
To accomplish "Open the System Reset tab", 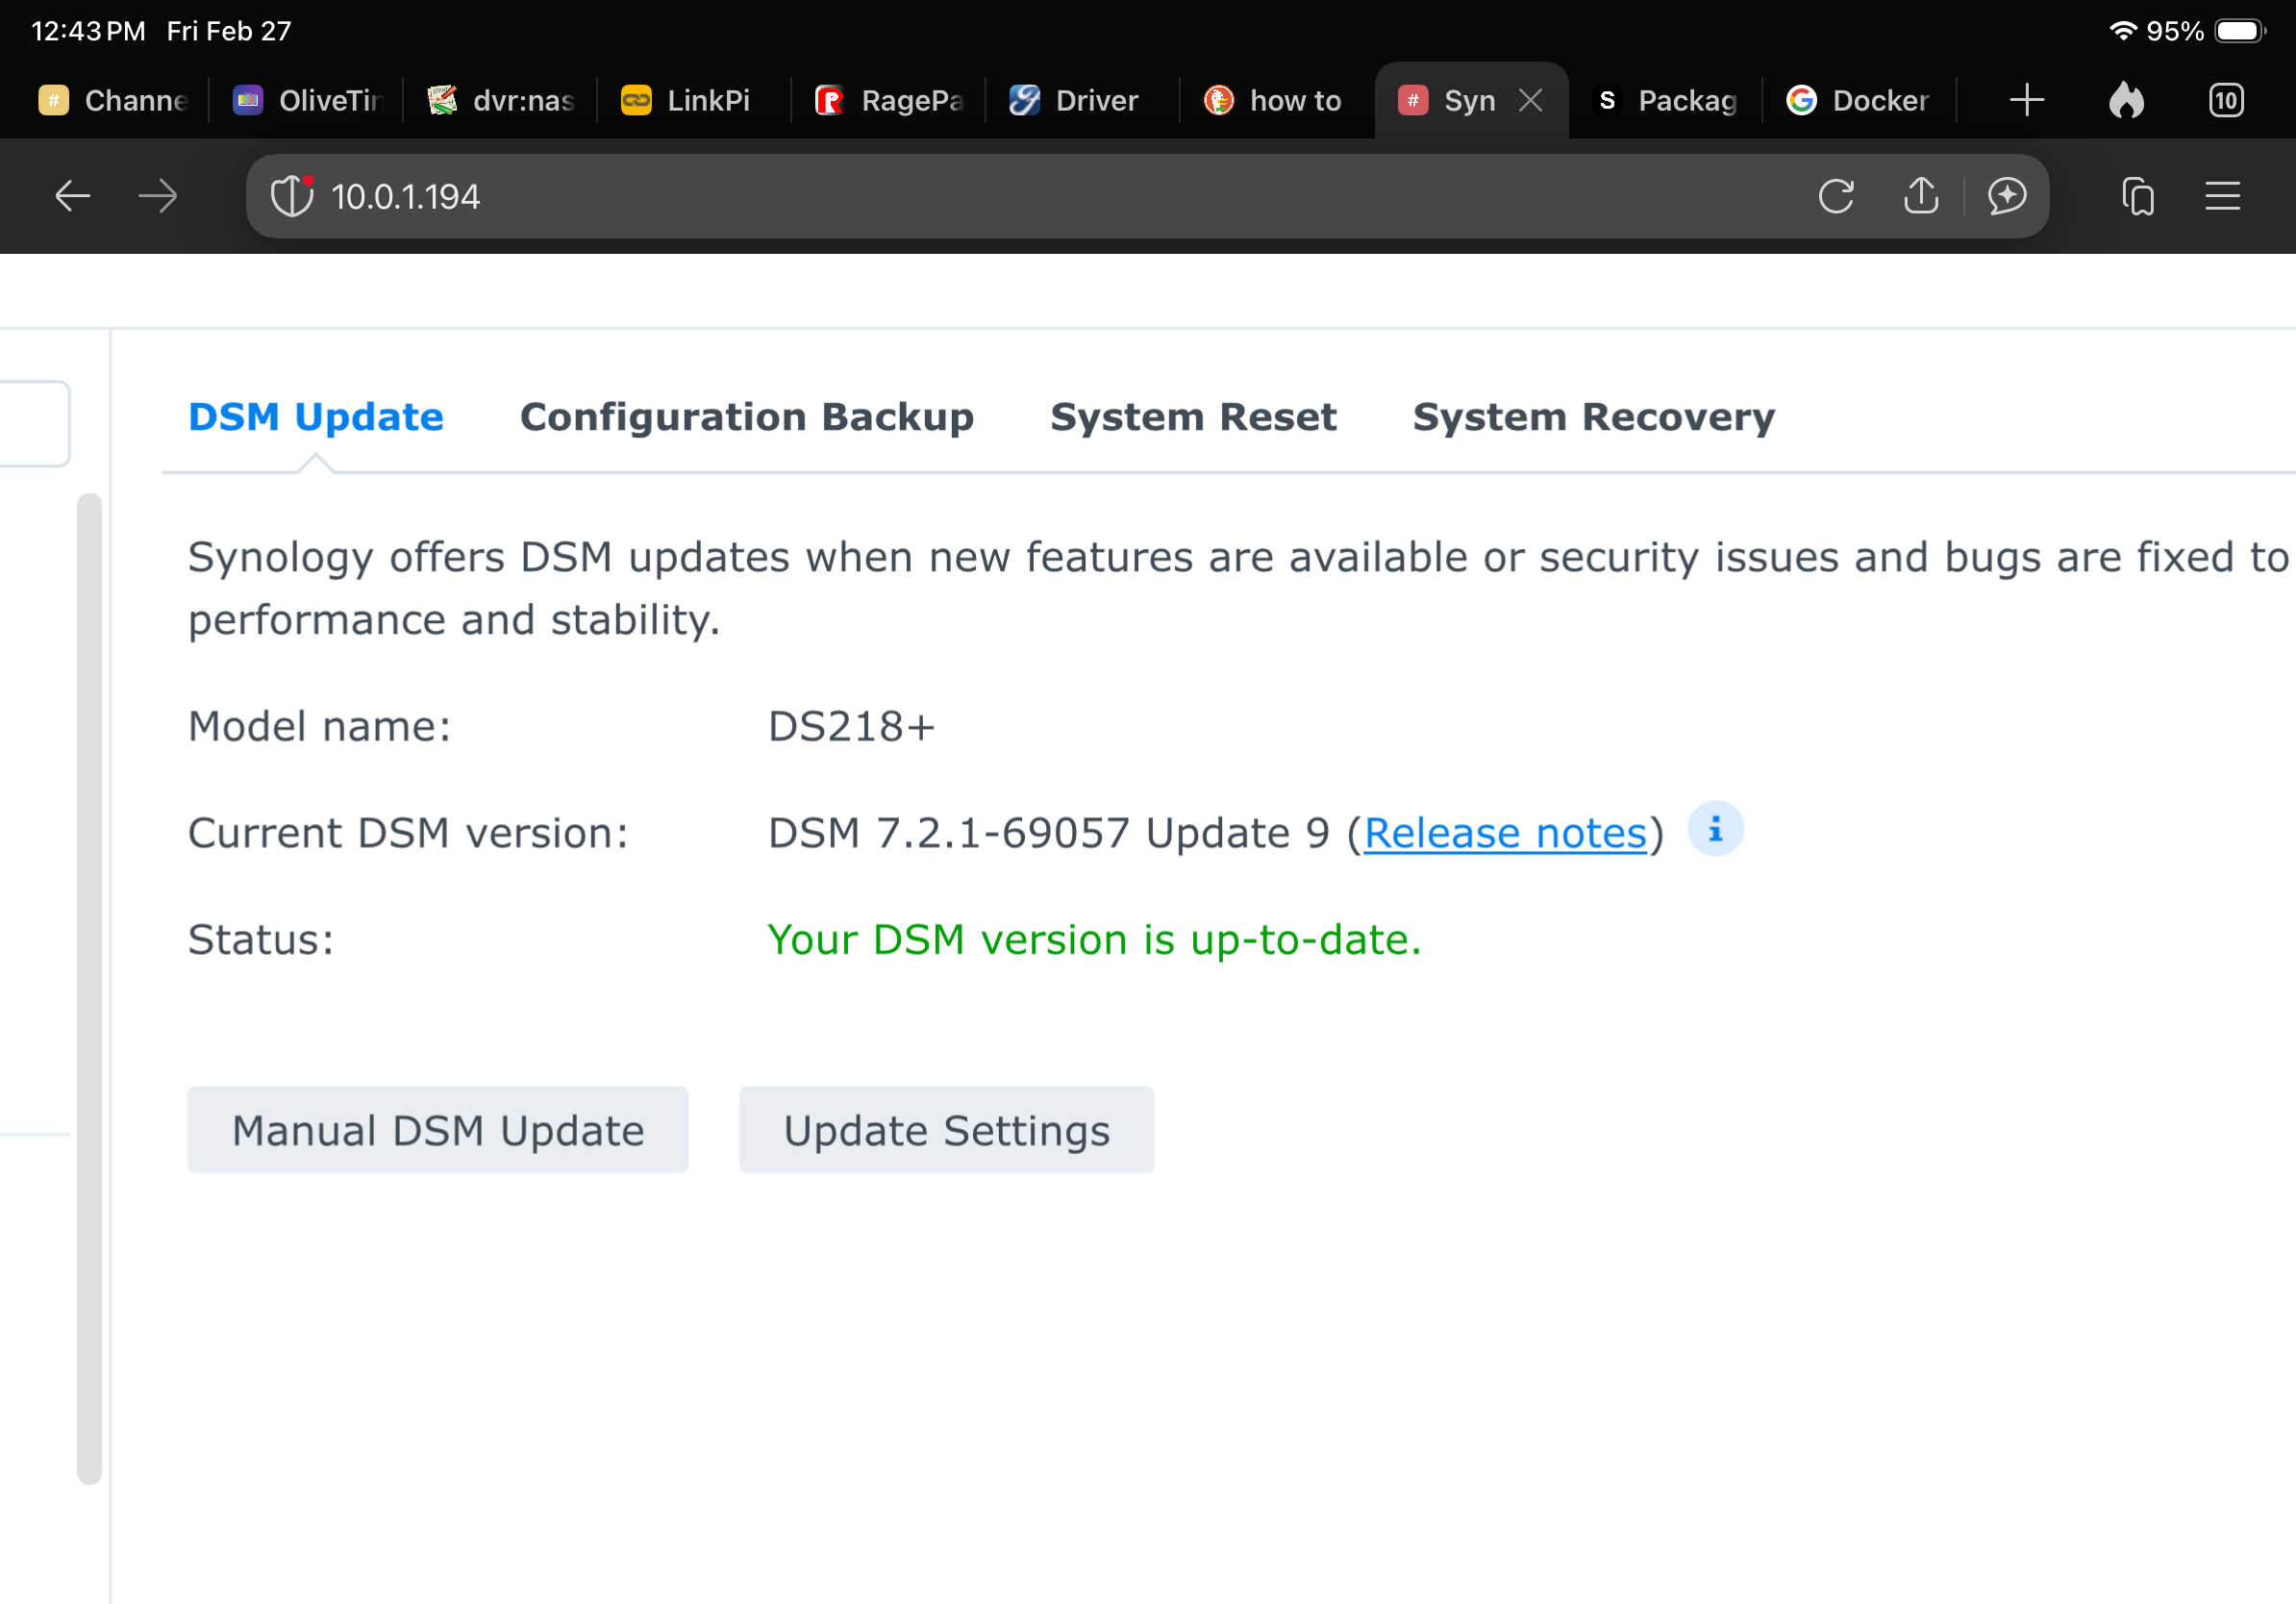I will point(1192,417).
